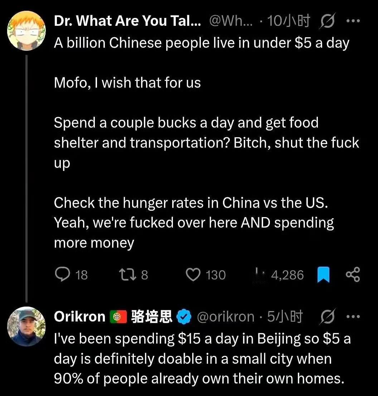Screen dimensions: 378x396
Task: Click Orikron's display name
Action: pos(79,316)
